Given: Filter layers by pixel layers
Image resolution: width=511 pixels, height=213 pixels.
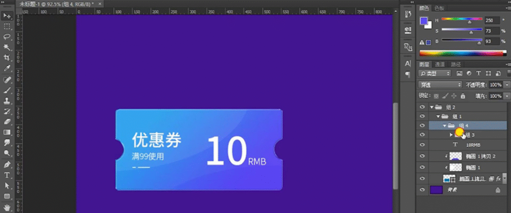Looking at the screenshot, I should 459,74.
